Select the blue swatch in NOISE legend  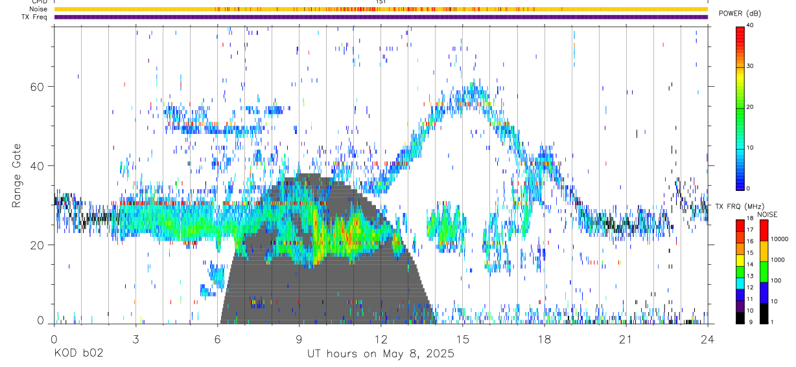point(764,293)
